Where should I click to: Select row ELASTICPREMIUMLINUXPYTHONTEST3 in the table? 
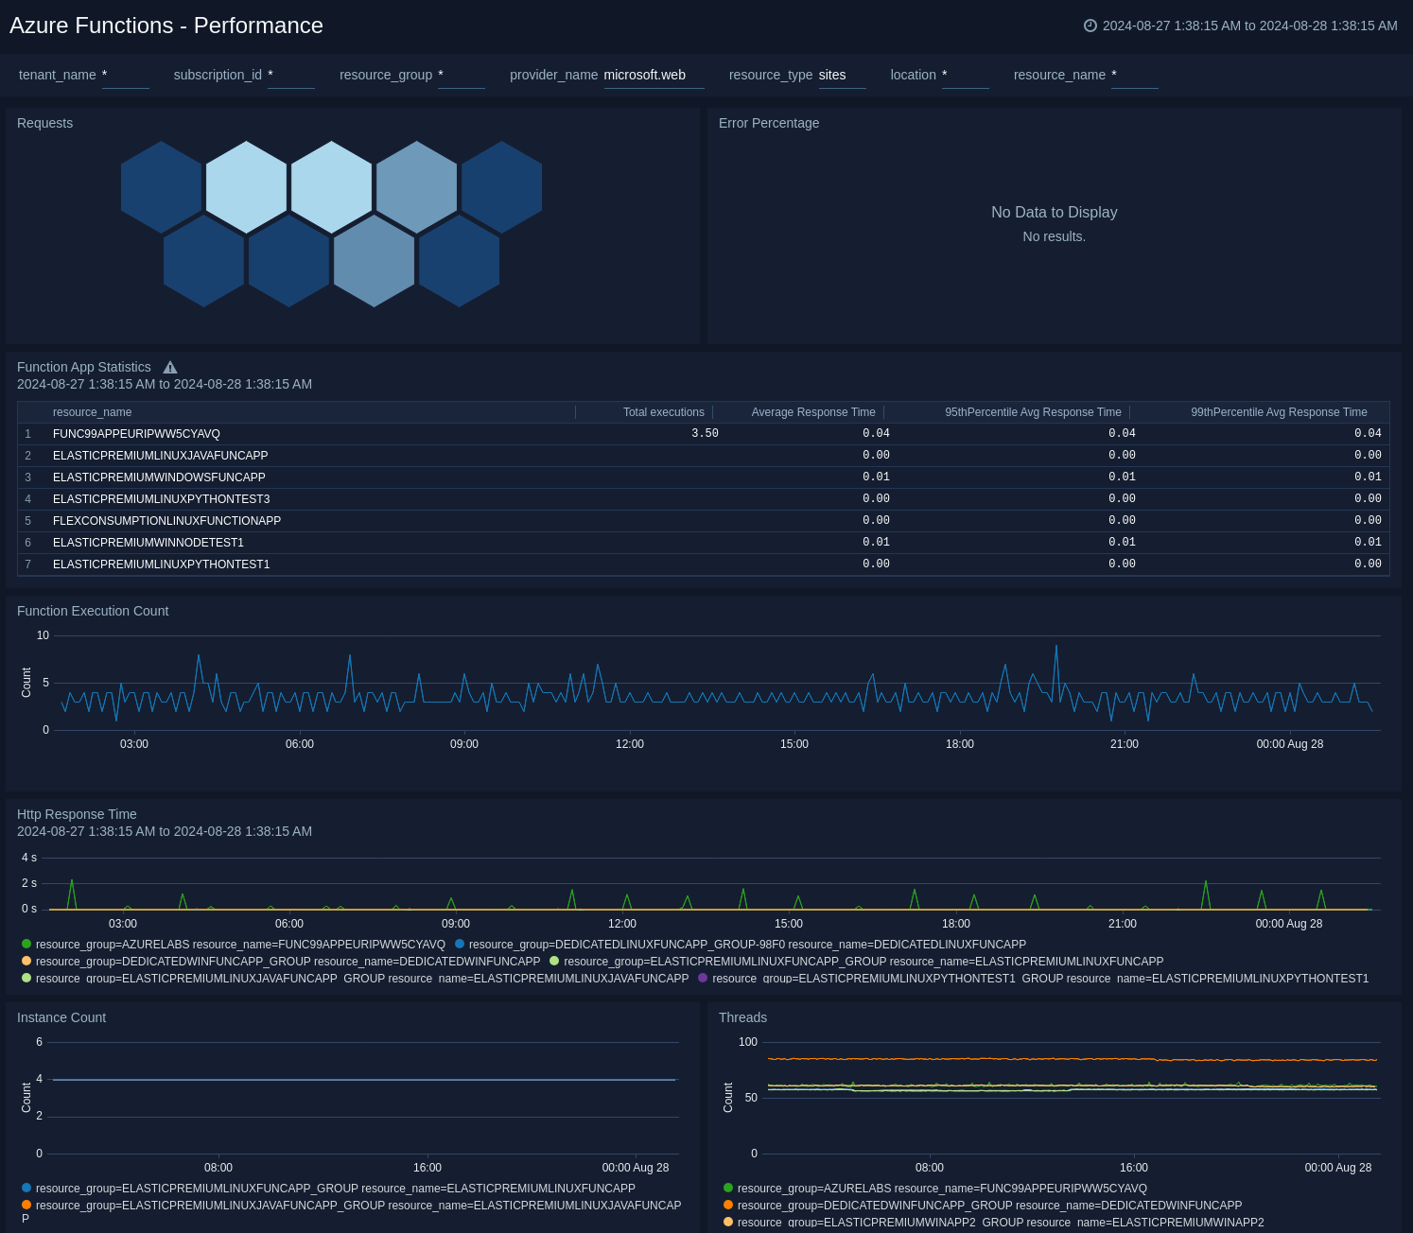coord(704,499)
